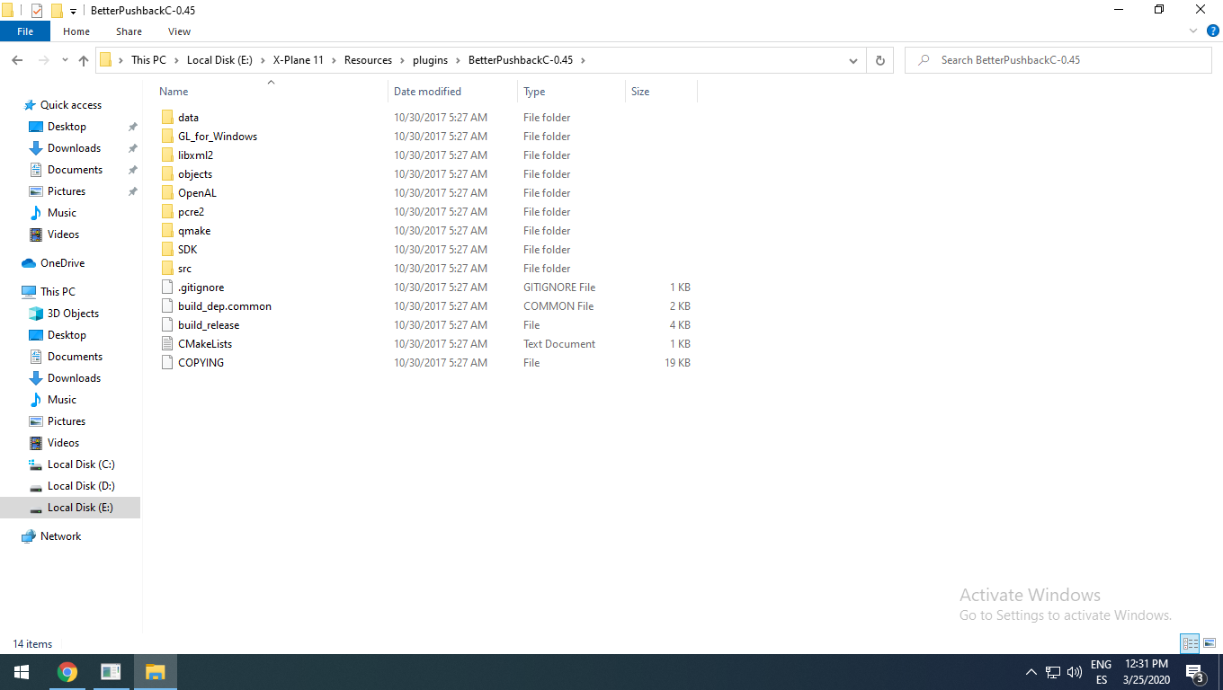Open Google Chrome from the taskbar
The width and height of the screenshot is (1223, 690).
pyautogui.click(x=67, y=672)
